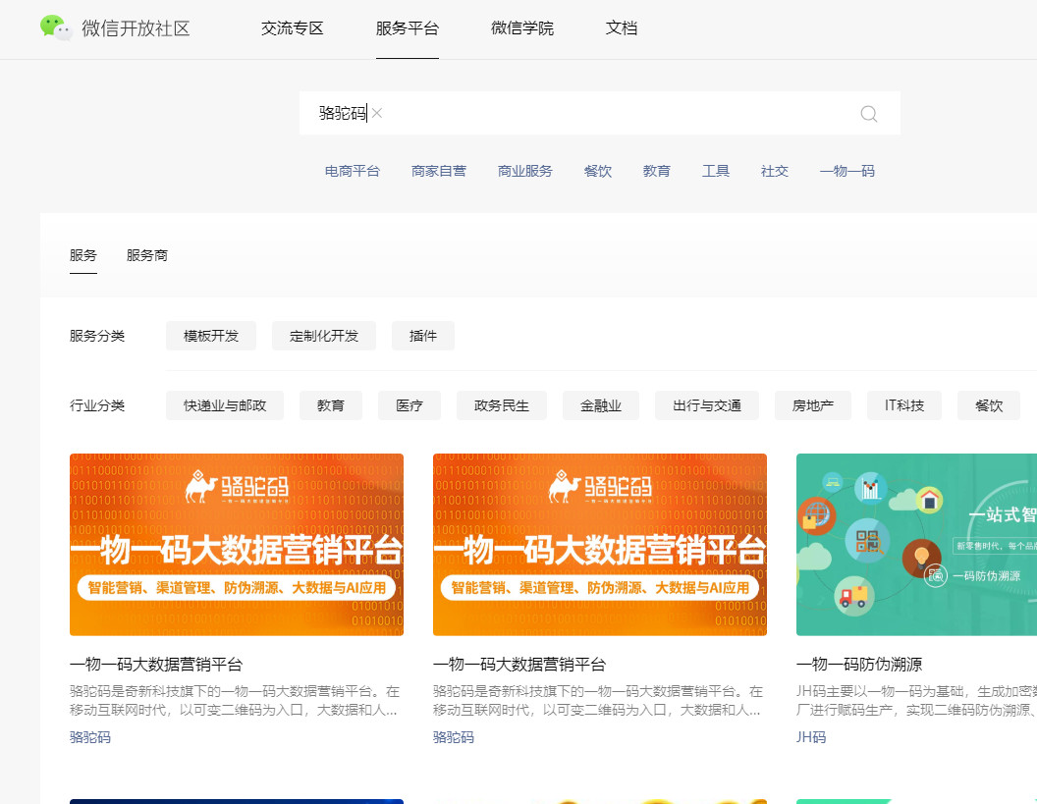Filter industry by IT科技
1037x804 pixels.
coord(904,405)
